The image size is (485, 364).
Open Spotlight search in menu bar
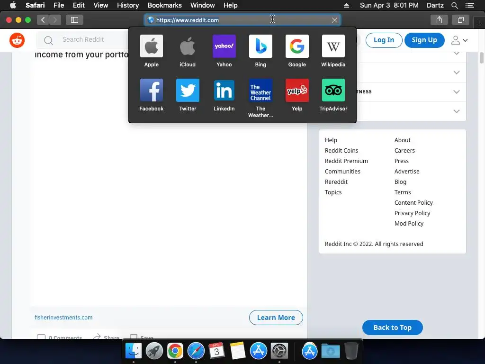pos(454,5)
